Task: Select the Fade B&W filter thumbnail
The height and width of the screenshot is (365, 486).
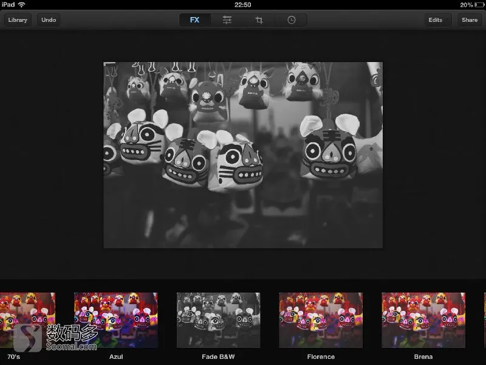Action: click(219, 320)
